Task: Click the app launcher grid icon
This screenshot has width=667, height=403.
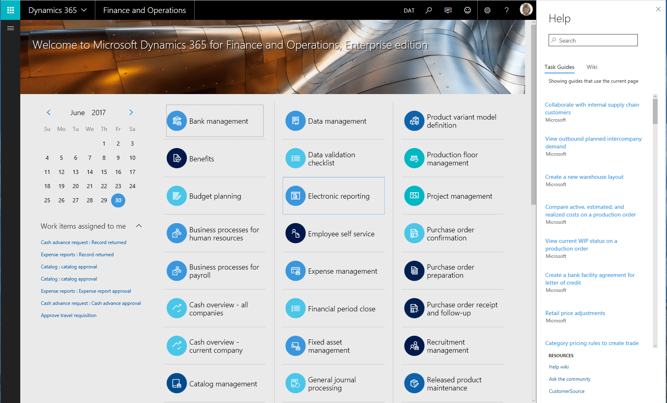Action: 10,10
